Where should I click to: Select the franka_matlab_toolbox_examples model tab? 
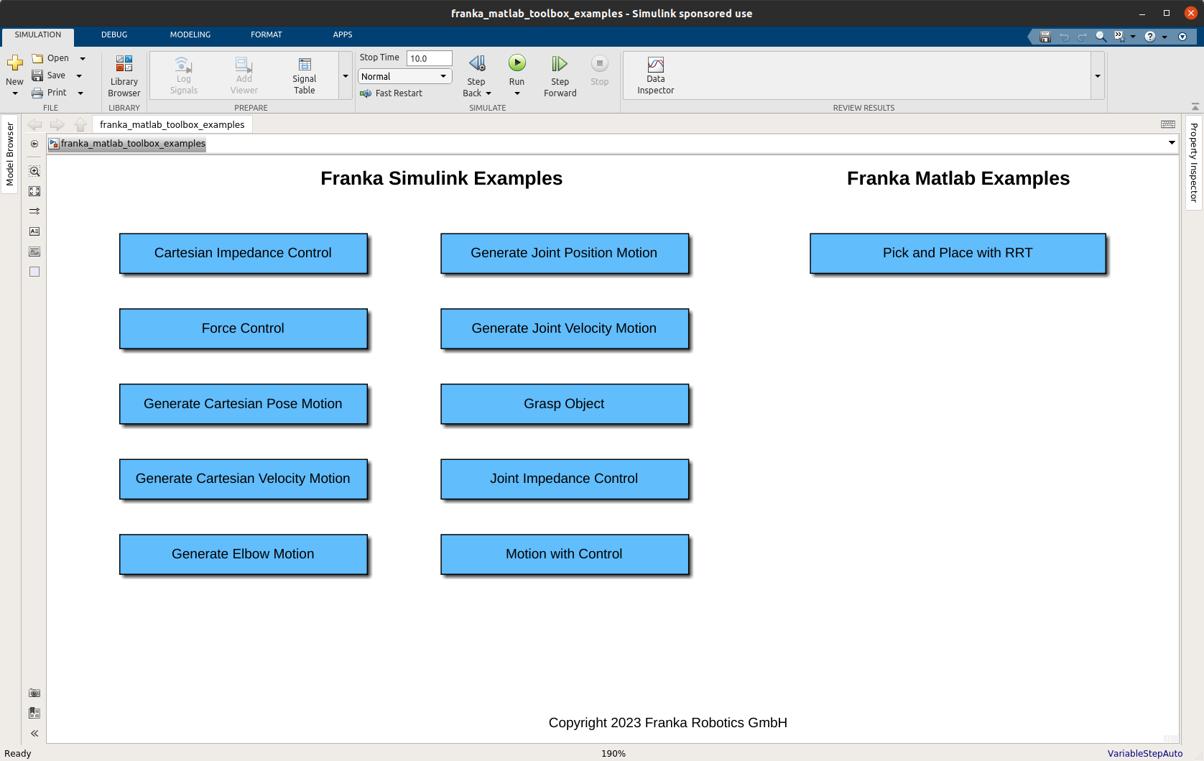click(x=172, y=124)
